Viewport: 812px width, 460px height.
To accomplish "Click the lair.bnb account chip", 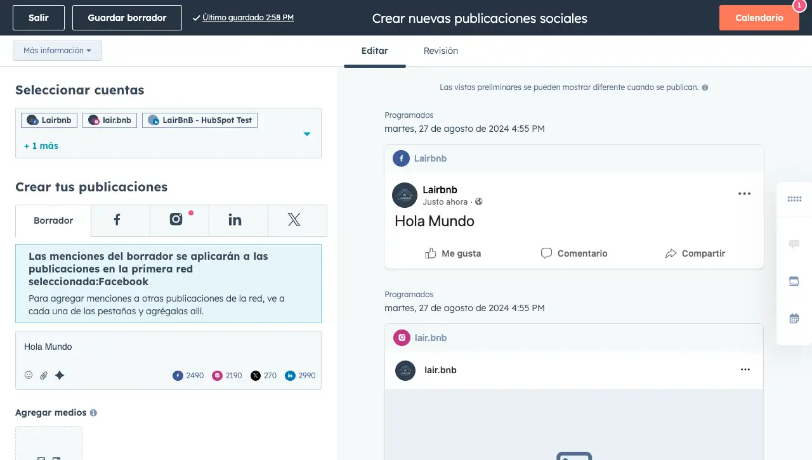I will click(x=110, y=120).
